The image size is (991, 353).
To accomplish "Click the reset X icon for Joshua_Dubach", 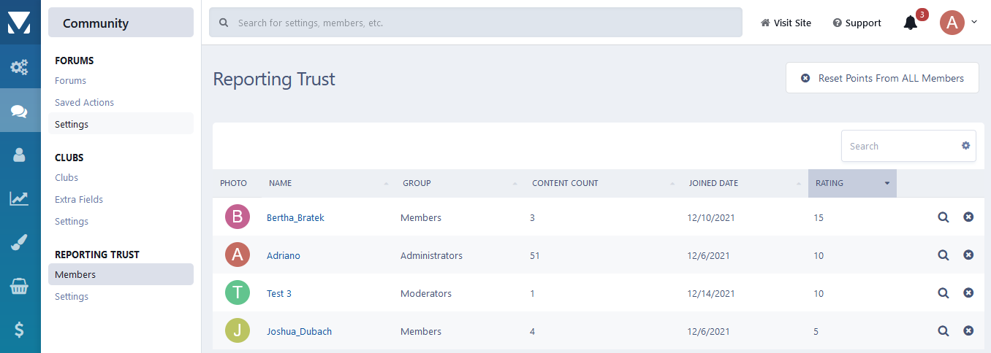I will click(x=968, y=331).
